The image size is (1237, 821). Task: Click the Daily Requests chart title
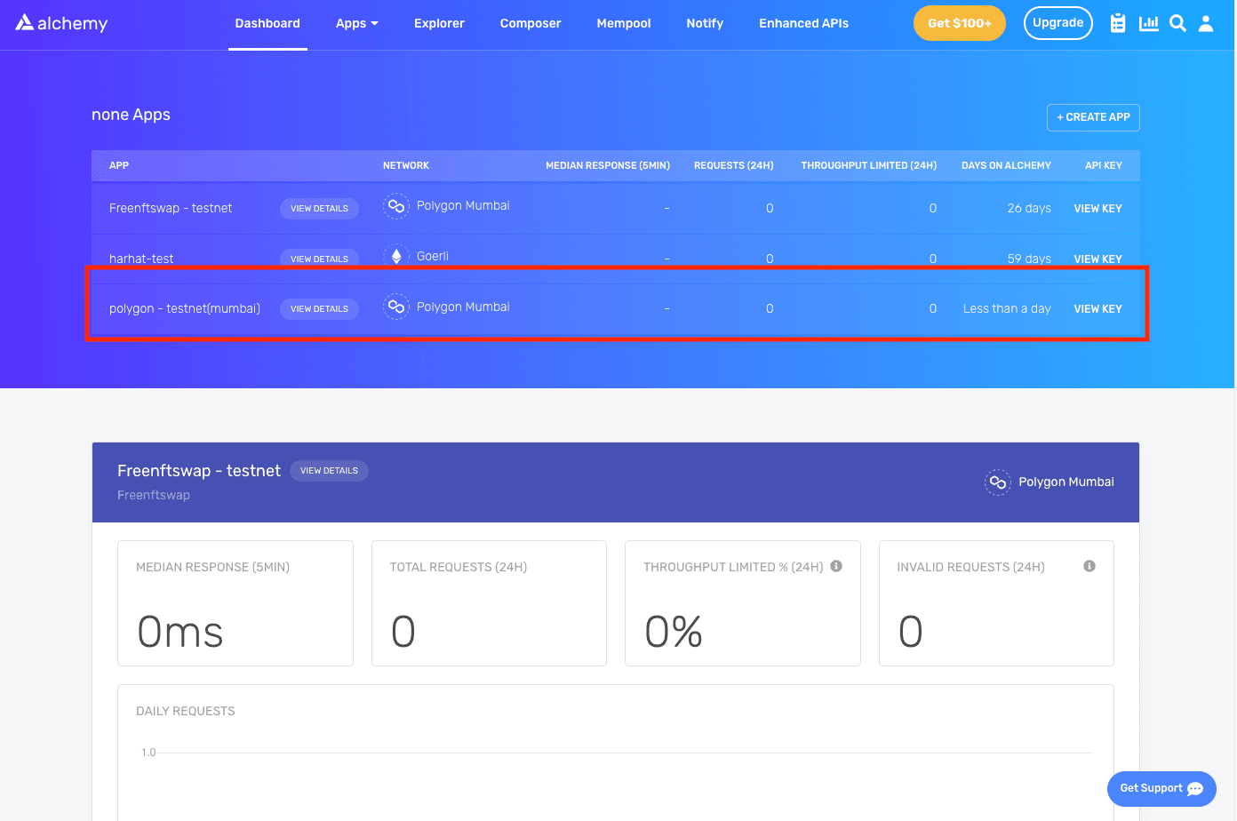pyautogui.click(x=186, y=712)
